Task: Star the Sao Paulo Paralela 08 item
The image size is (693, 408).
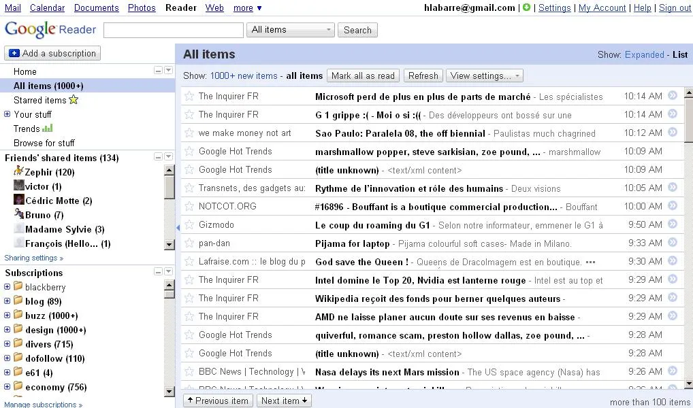Action: [x=189, y=133]
